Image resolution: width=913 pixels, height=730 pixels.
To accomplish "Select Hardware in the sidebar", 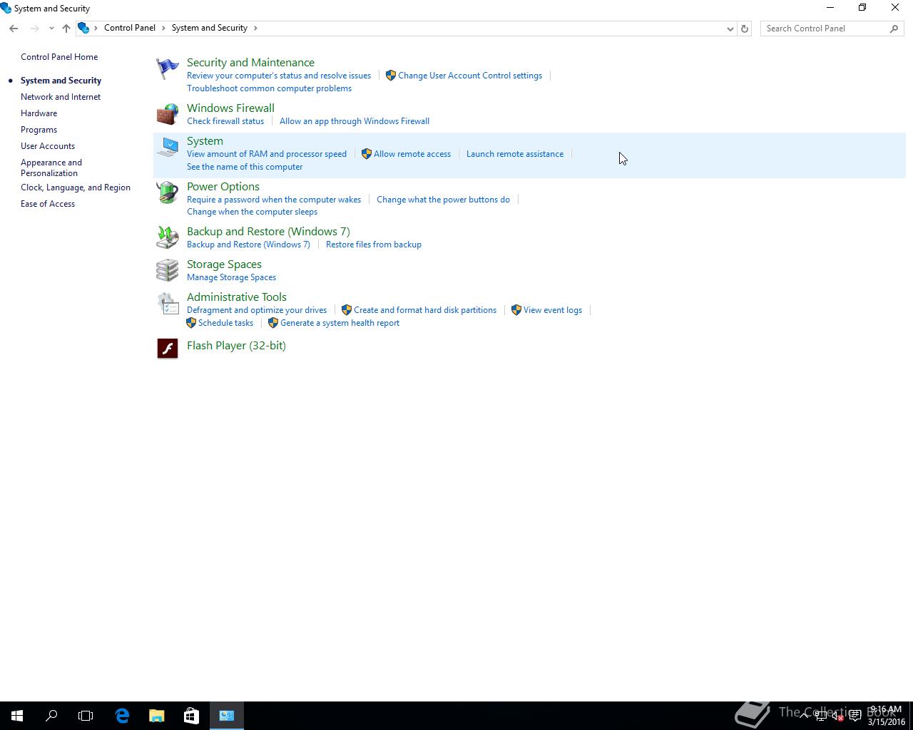I will [x=39, y=113].
